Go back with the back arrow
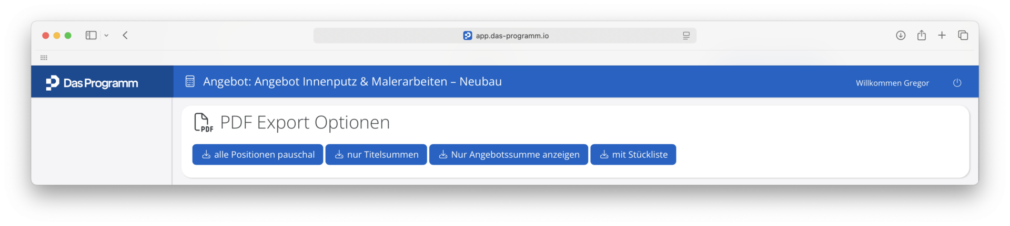Screen dimensions: 1010x226 coord(125,35)
